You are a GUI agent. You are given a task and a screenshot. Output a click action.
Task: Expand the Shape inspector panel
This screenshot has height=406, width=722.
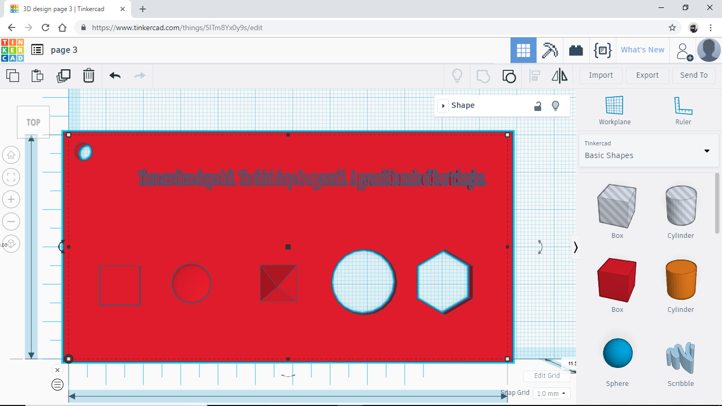[443, 106]
